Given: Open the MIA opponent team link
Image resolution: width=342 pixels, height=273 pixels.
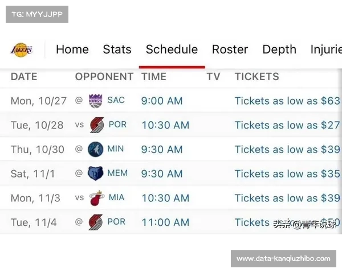Looking at the screenshot, I should coord(116,197).
